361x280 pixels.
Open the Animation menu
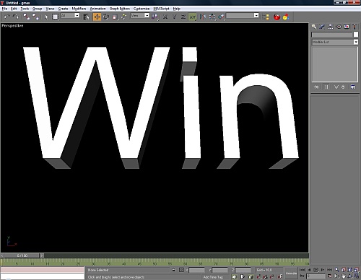[97, 9]
